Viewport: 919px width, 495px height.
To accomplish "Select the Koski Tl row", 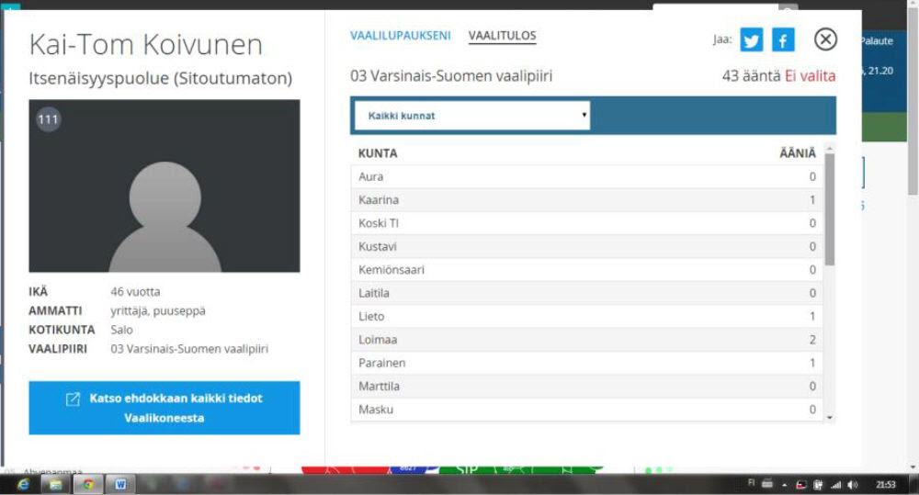I will [586, 223].
